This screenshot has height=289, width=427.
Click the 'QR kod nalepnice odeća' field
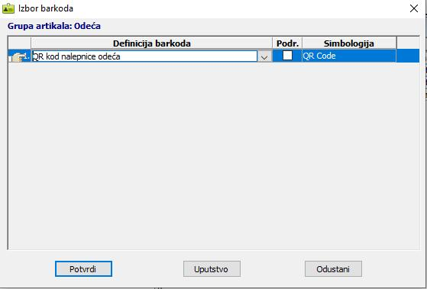(x=144, y=56)
